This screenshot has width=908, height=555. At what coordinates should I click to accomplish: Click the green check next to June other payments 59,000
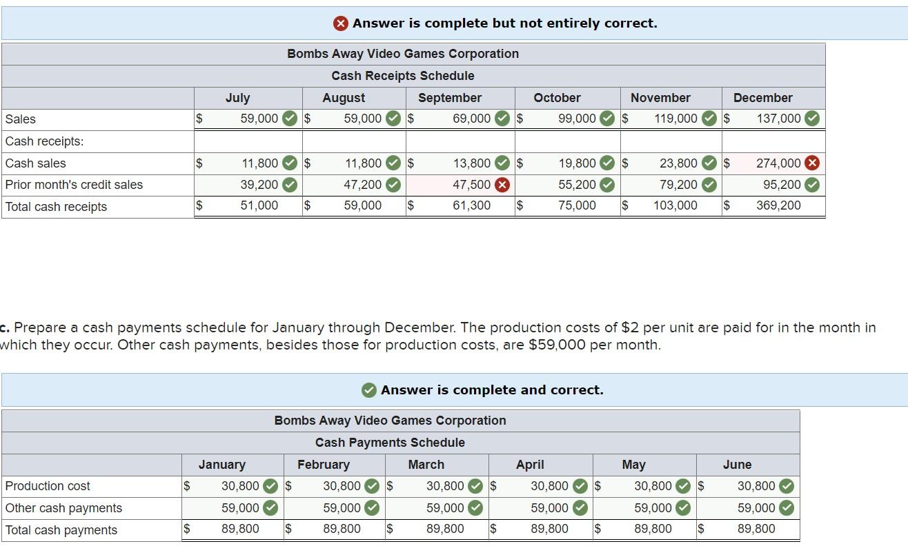point(787,508)
